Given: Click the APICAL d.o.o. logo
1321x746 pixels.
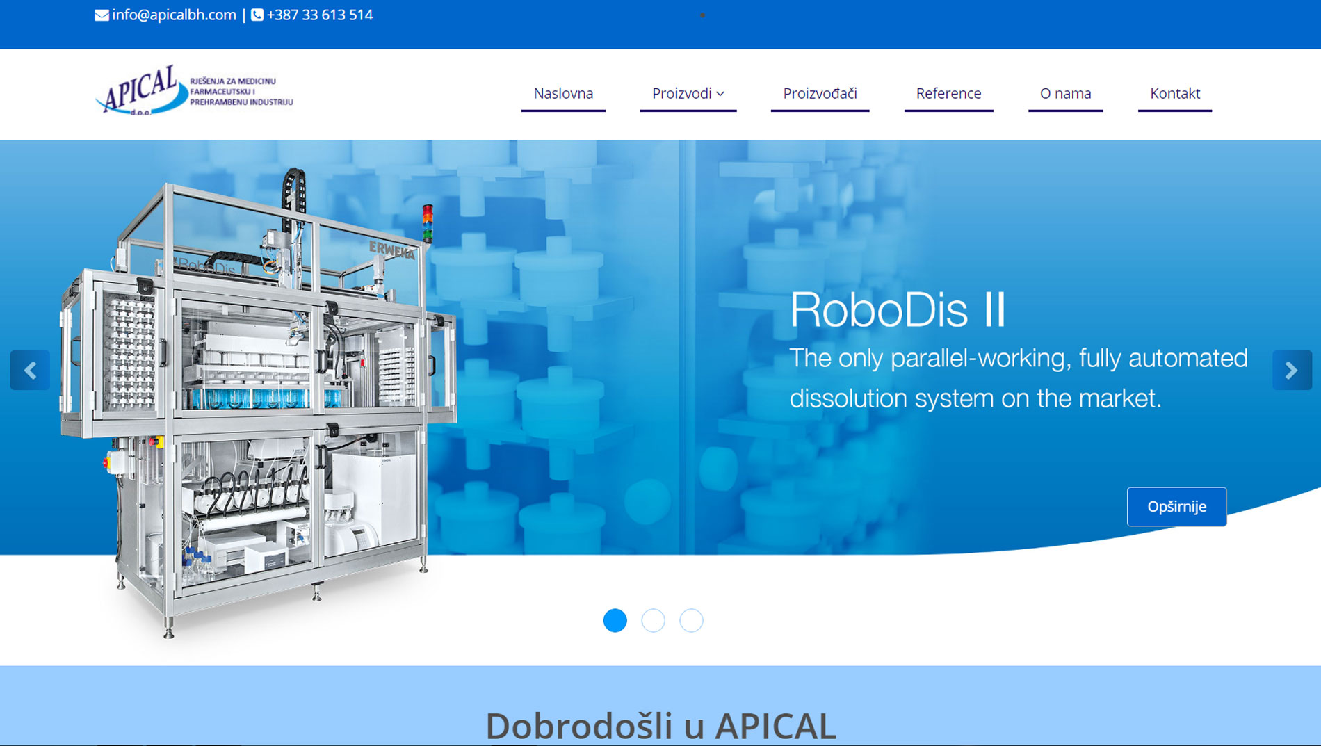Looking at the screenshot, I should pos(194,91).
